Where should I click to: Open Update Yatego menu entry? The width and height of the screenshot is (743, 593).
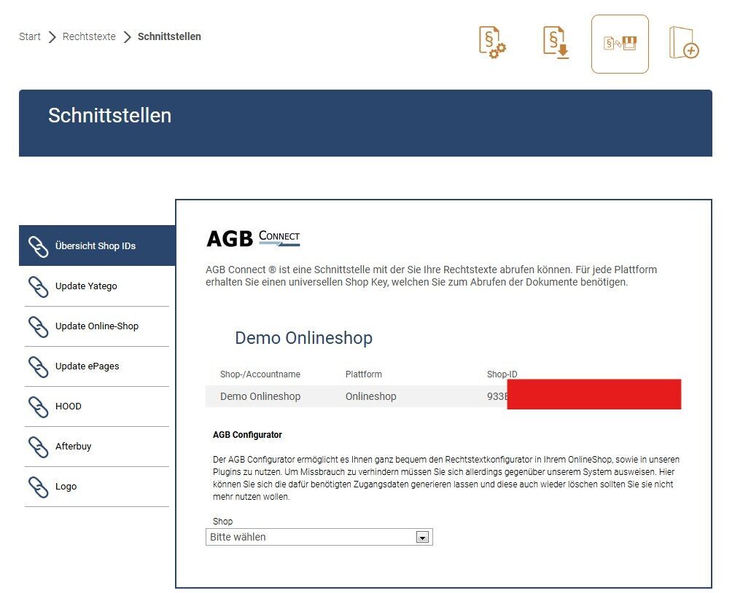[x=97, y=286]
